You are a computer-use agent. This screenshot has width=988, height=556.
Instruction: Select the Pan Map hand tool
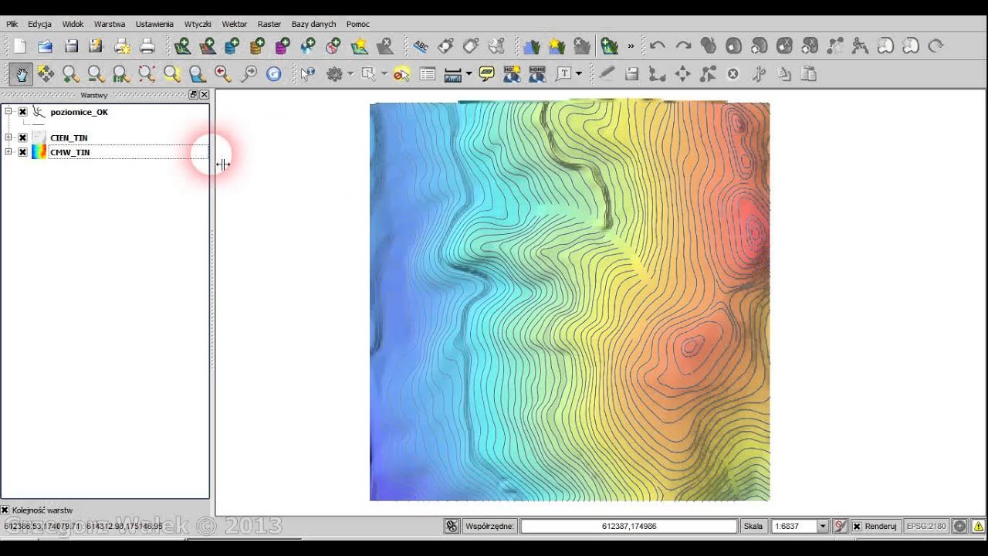pos(21,74)
